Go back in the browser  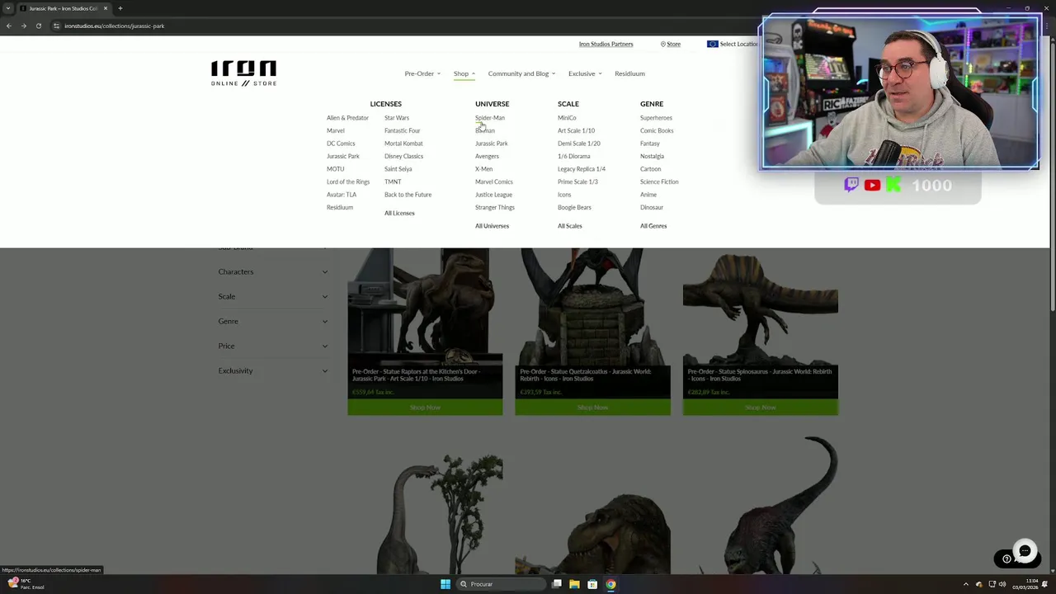coord(9,26)
